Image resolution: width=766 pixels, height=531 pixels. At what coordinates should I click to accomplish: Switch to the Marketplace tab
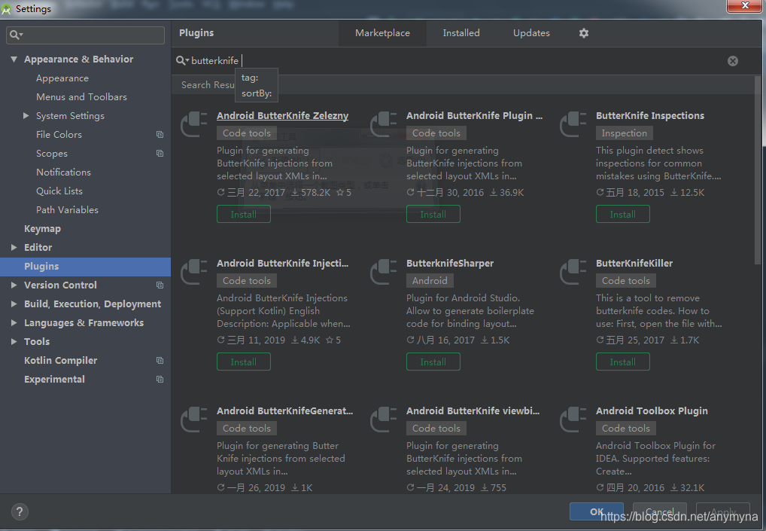point(382,33)
